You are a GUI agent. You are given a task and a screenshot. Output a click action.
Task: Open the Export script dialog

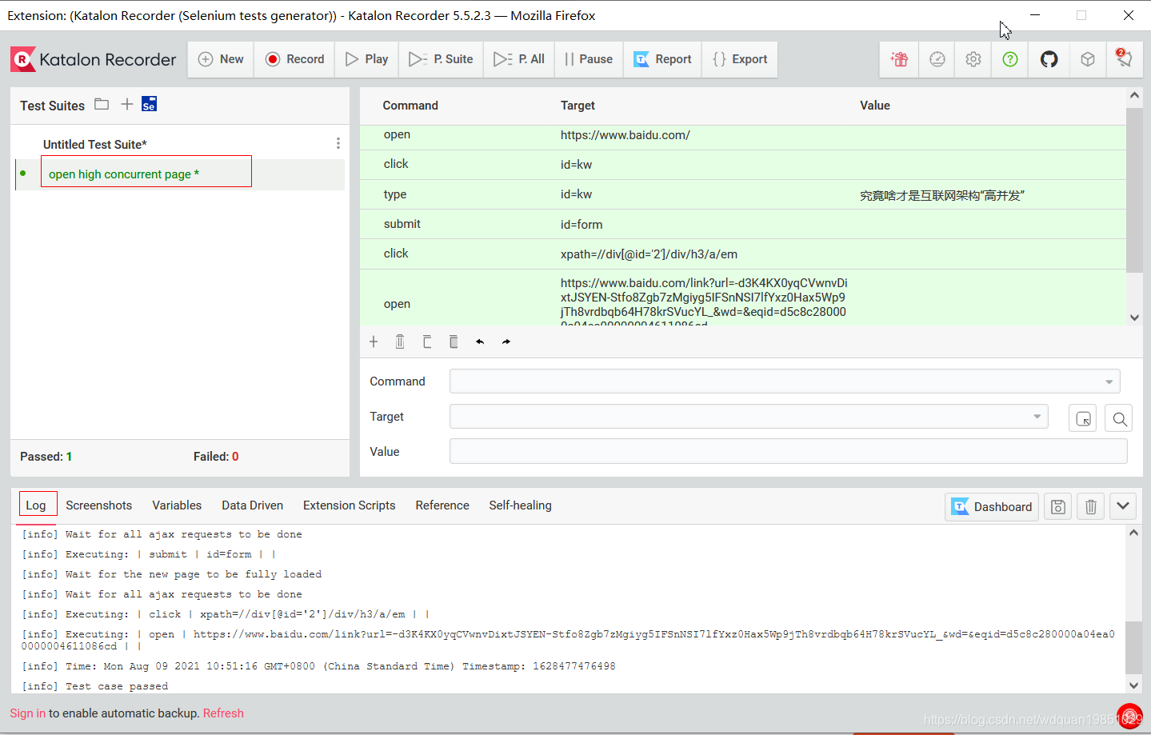740,59
